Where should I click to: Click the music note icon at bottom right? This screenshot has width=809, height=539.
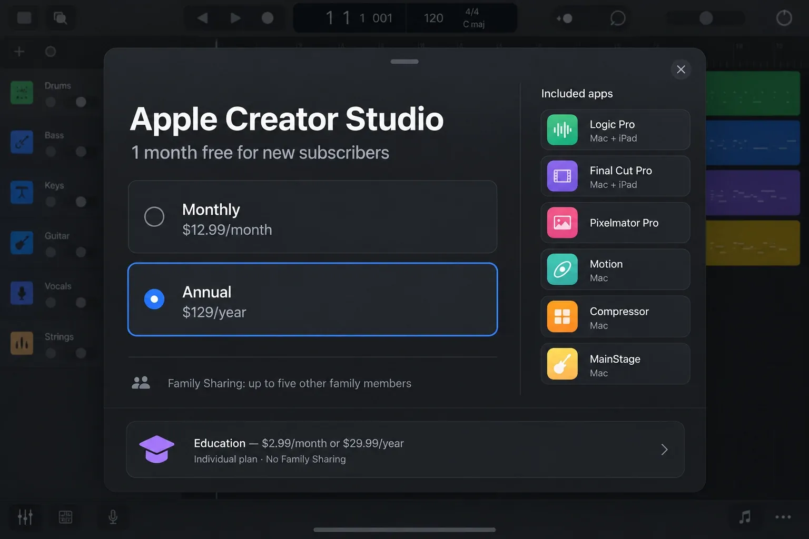[x=745, y=517]
